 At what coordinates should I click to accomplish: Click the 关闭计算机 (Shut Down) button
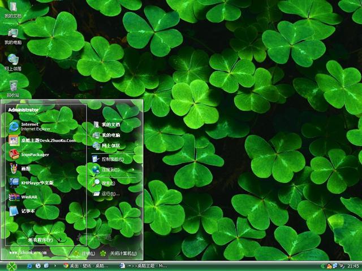tap(119, 253)
